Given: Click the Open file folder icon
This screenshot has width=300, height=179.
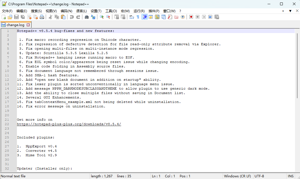Looking at the screenshot, I should coord(10,17).
